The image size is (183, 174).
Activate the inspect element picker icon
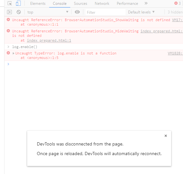[10, 4]
